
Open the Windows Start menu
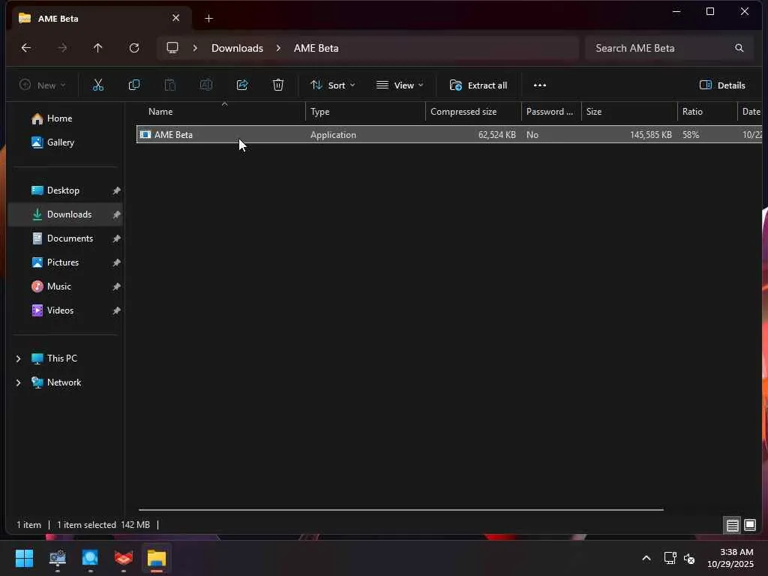[25, 558]
